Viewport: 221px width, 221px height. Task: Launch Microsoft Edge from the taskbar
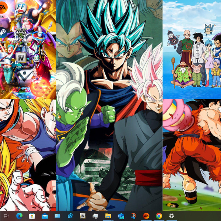click(19, 216)
